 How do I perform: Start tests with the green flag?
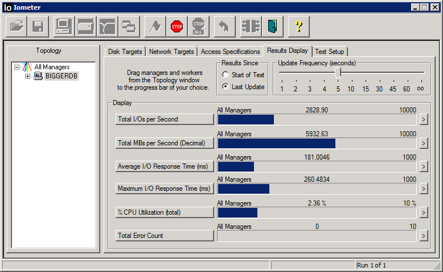155,27
